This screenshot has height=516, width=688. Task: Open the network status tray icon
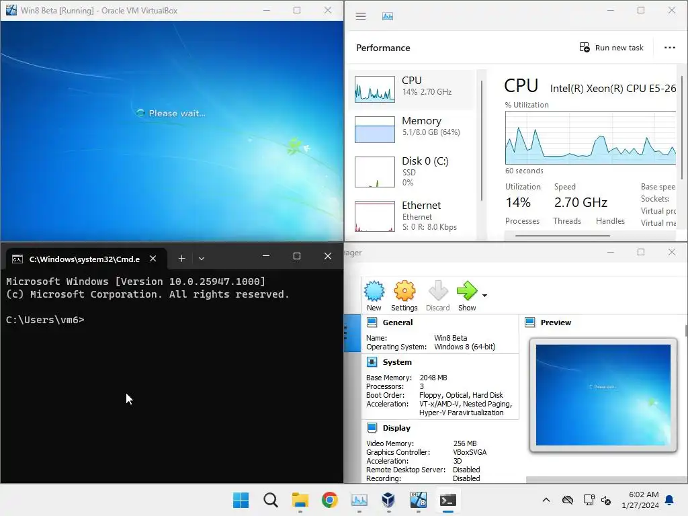click(x=589, y=500)
